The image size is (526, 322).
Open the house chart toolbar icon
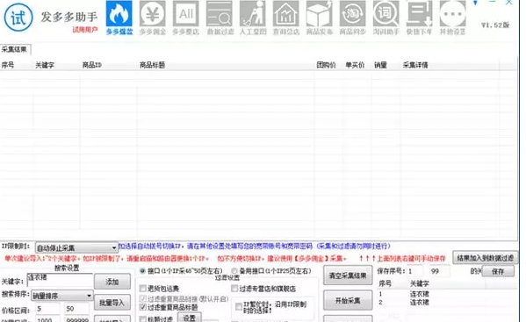click(x=285, y=17)
